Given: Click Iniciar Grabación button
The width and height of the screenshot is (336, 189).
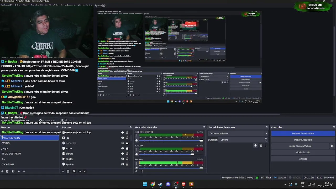Looking at the screenshot, I should coord(303,140).
